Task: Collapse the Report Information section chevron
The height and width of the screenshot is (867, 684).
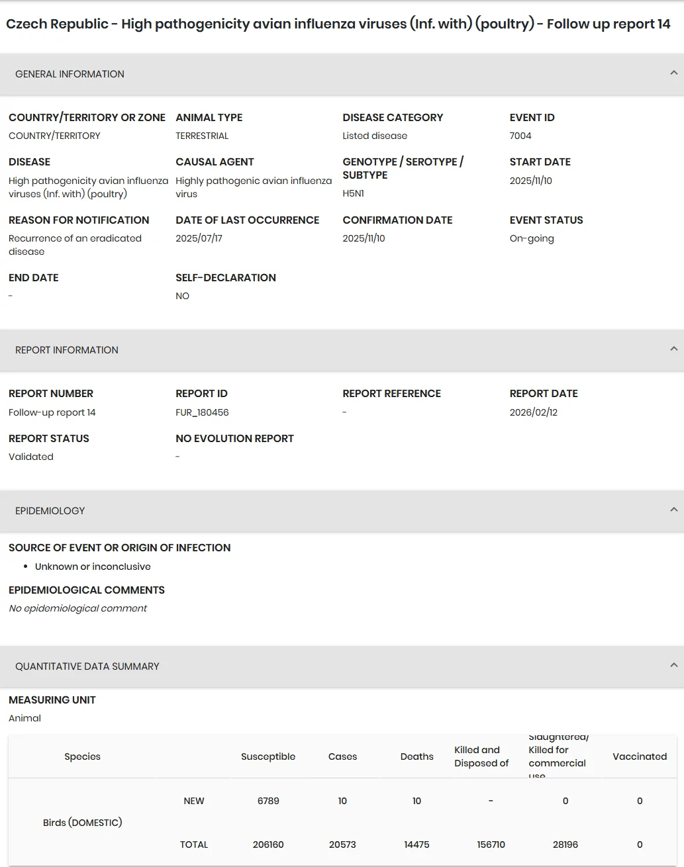Action: point(673,349)
